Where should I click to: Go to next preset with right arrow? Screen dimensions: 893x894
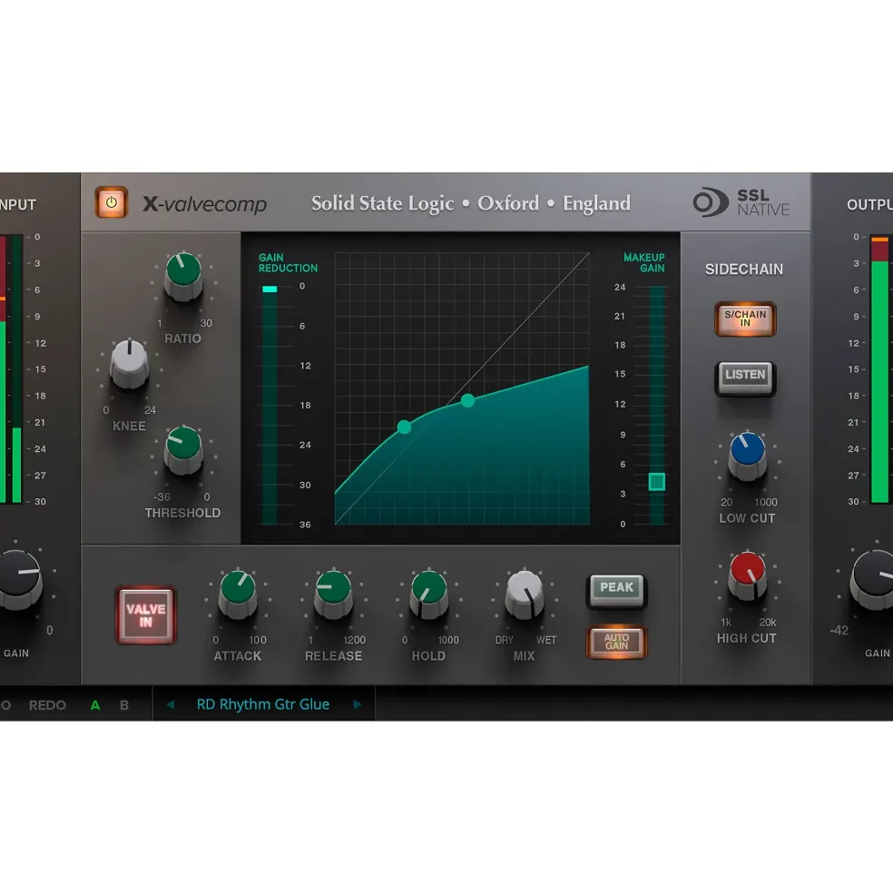click(357, 704)
